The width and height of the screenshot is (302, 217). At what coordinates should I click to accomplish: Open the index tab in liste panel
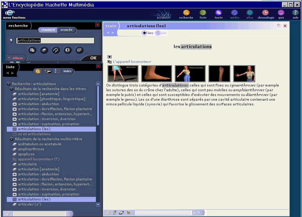(68, 71)
